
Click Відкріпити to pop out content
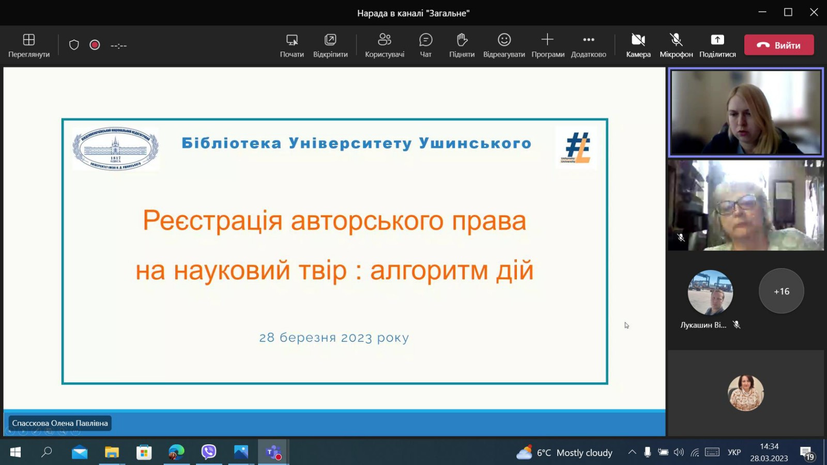click(x=330, y=45)
